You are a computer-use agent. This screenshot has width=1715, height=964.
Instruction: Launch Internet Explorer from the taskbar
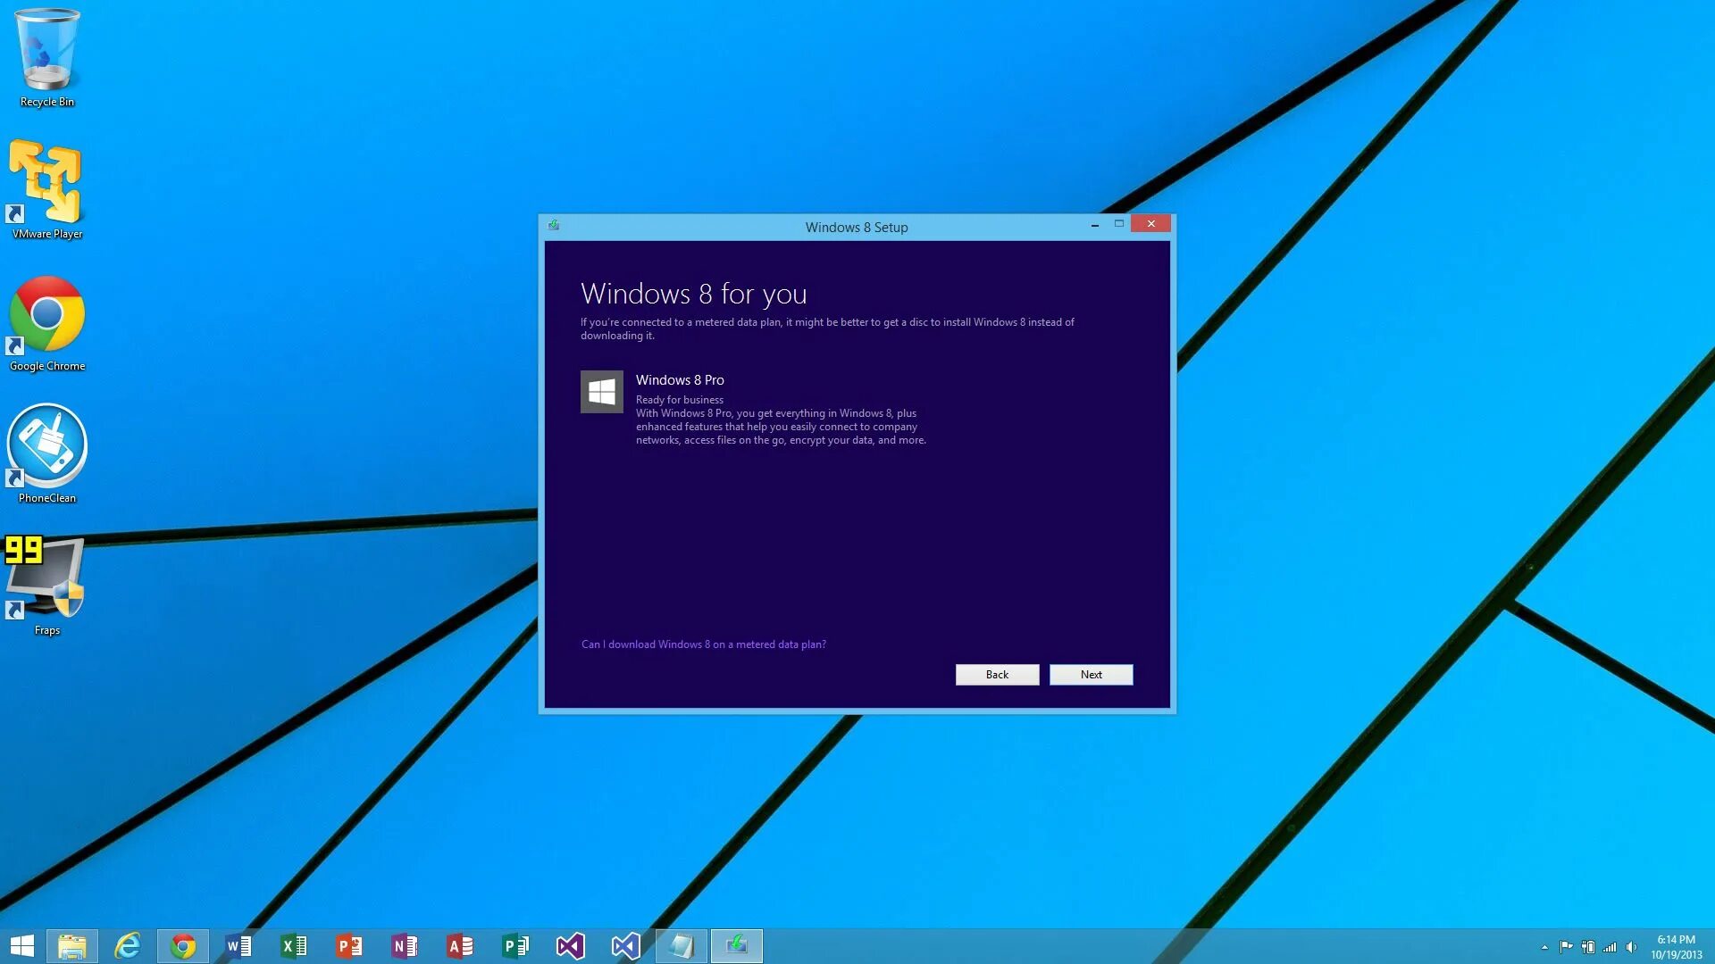[128, 946]
